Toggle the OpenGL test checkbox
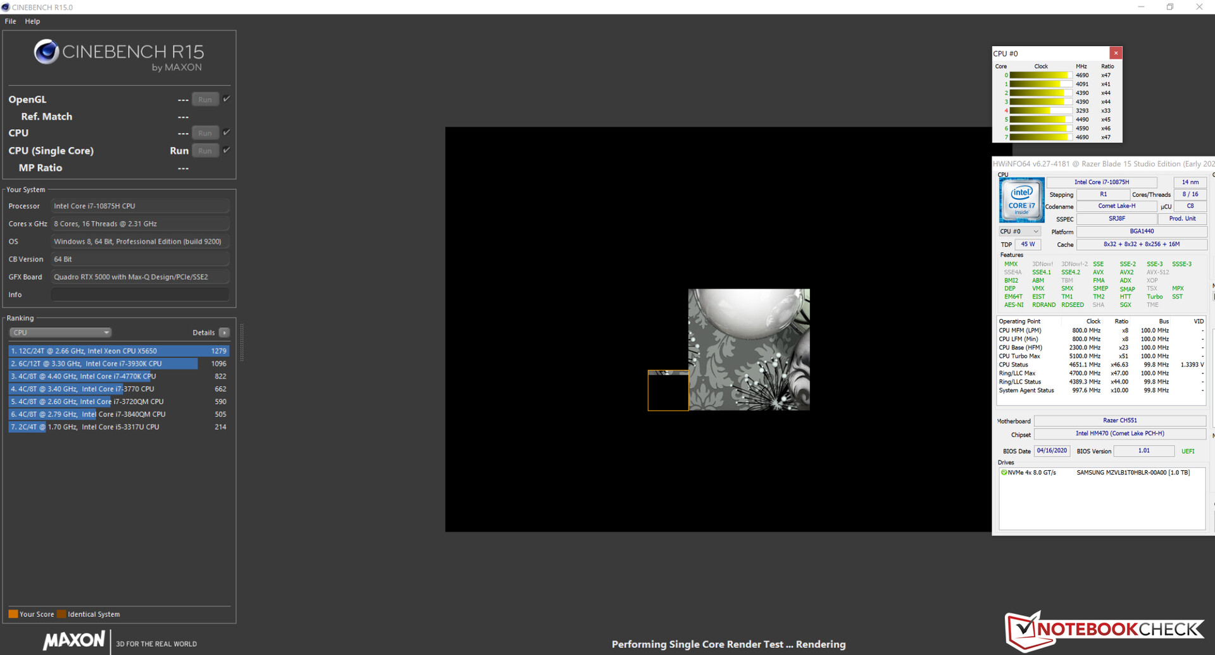This screenshot has width=1215, height=655. (227, 99)
